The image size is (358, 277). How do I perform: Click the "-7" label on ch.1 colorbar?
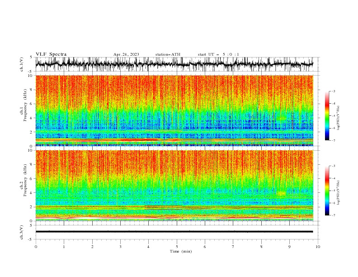coord(333,140)
